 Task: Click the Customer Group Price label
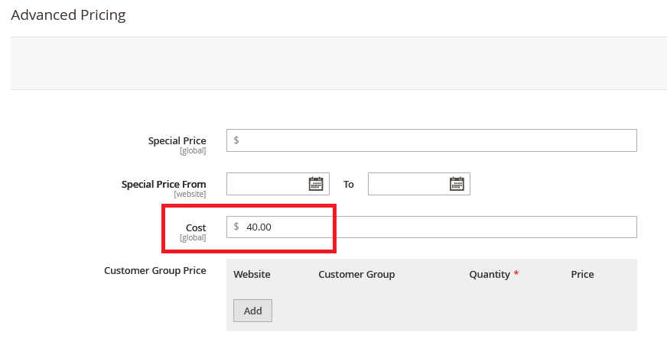tap(155, 270)
